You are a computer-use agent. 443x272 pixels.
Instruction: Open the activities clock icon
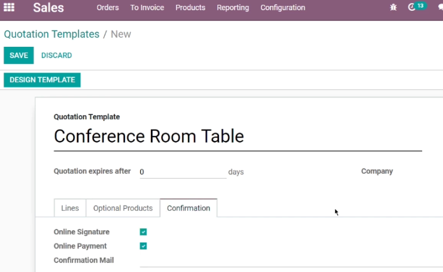[412, 7]
